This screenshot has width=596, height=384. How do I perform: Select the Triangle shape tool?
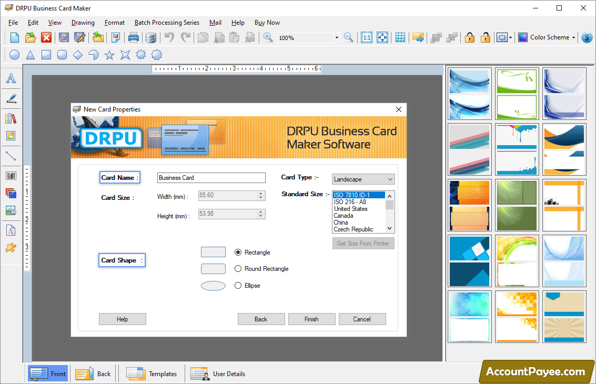click(x=31, y=55)
